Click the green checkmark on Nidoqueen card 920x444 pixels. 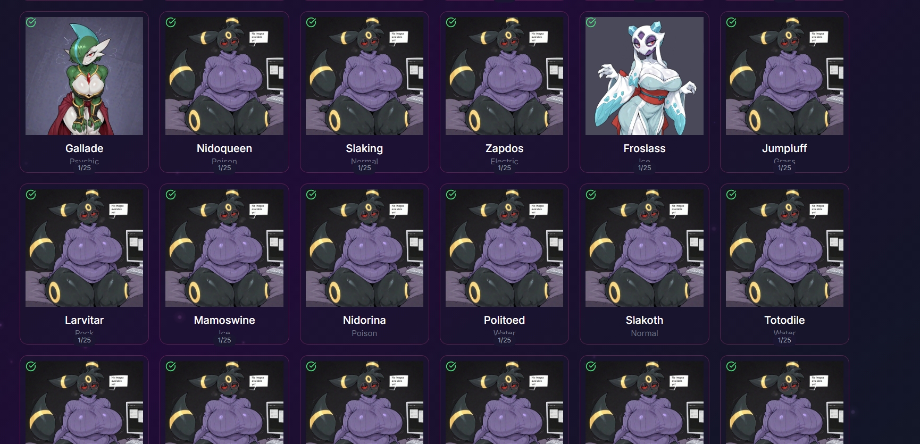171,22
